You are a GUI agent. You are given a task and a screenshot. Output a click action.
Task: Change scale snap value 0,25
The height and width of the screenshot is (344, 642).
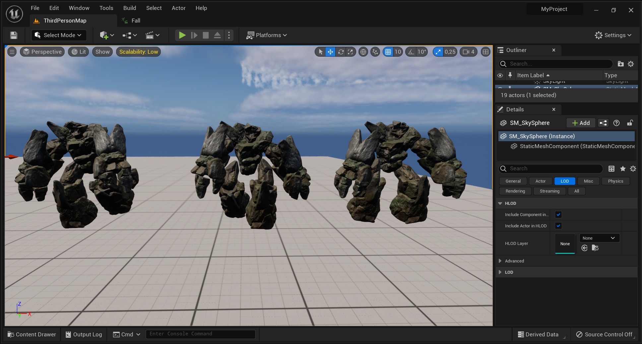point(450,52)
